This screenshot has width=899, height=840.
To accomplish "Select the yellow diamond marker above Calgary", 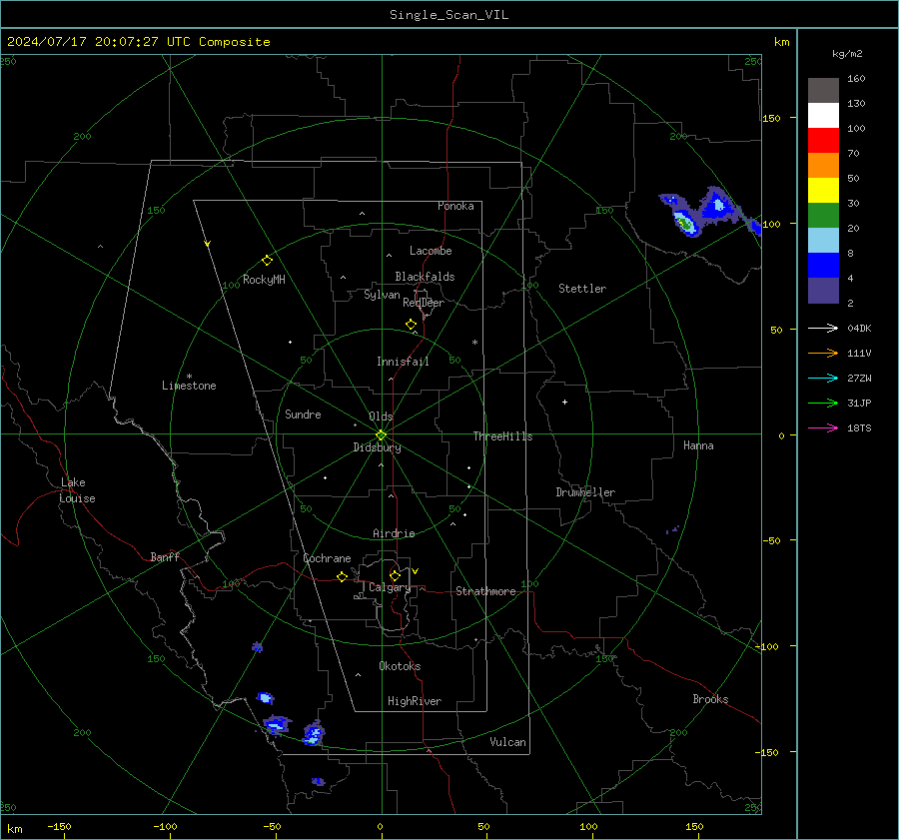I will pos(395,575).
